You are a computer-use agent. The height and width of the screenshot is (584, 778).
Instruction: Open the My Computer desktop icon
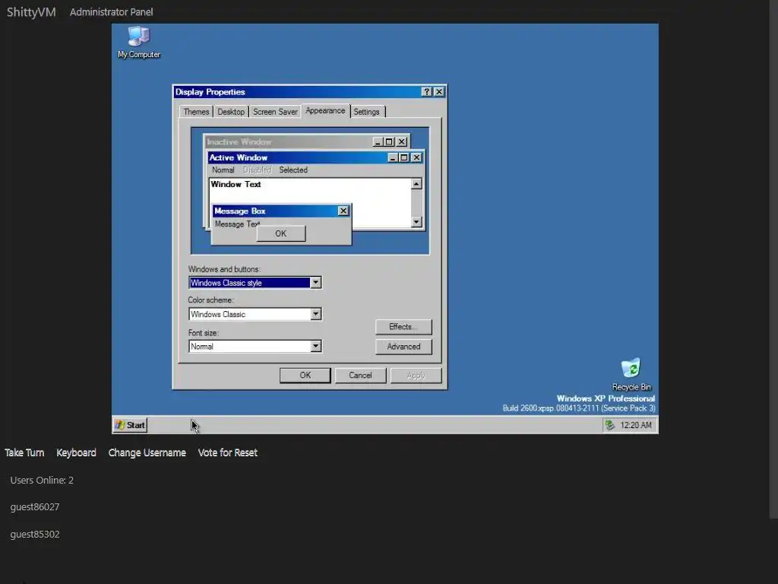(138, 43)
